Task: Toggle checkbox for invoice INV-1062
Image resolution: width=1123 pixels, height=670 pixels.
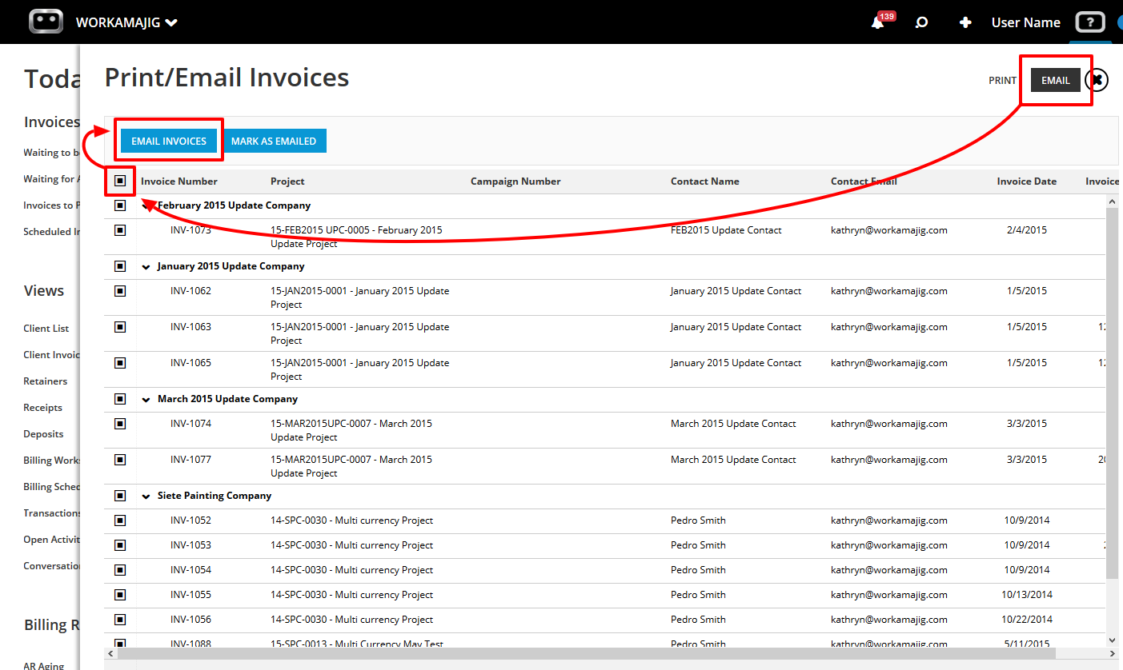Action: click(120, 291)
